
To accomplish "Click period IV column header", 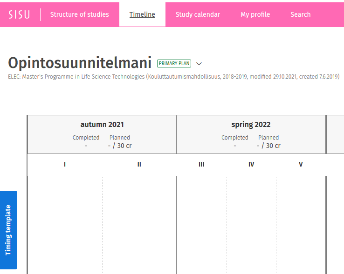I will [251, 164].
